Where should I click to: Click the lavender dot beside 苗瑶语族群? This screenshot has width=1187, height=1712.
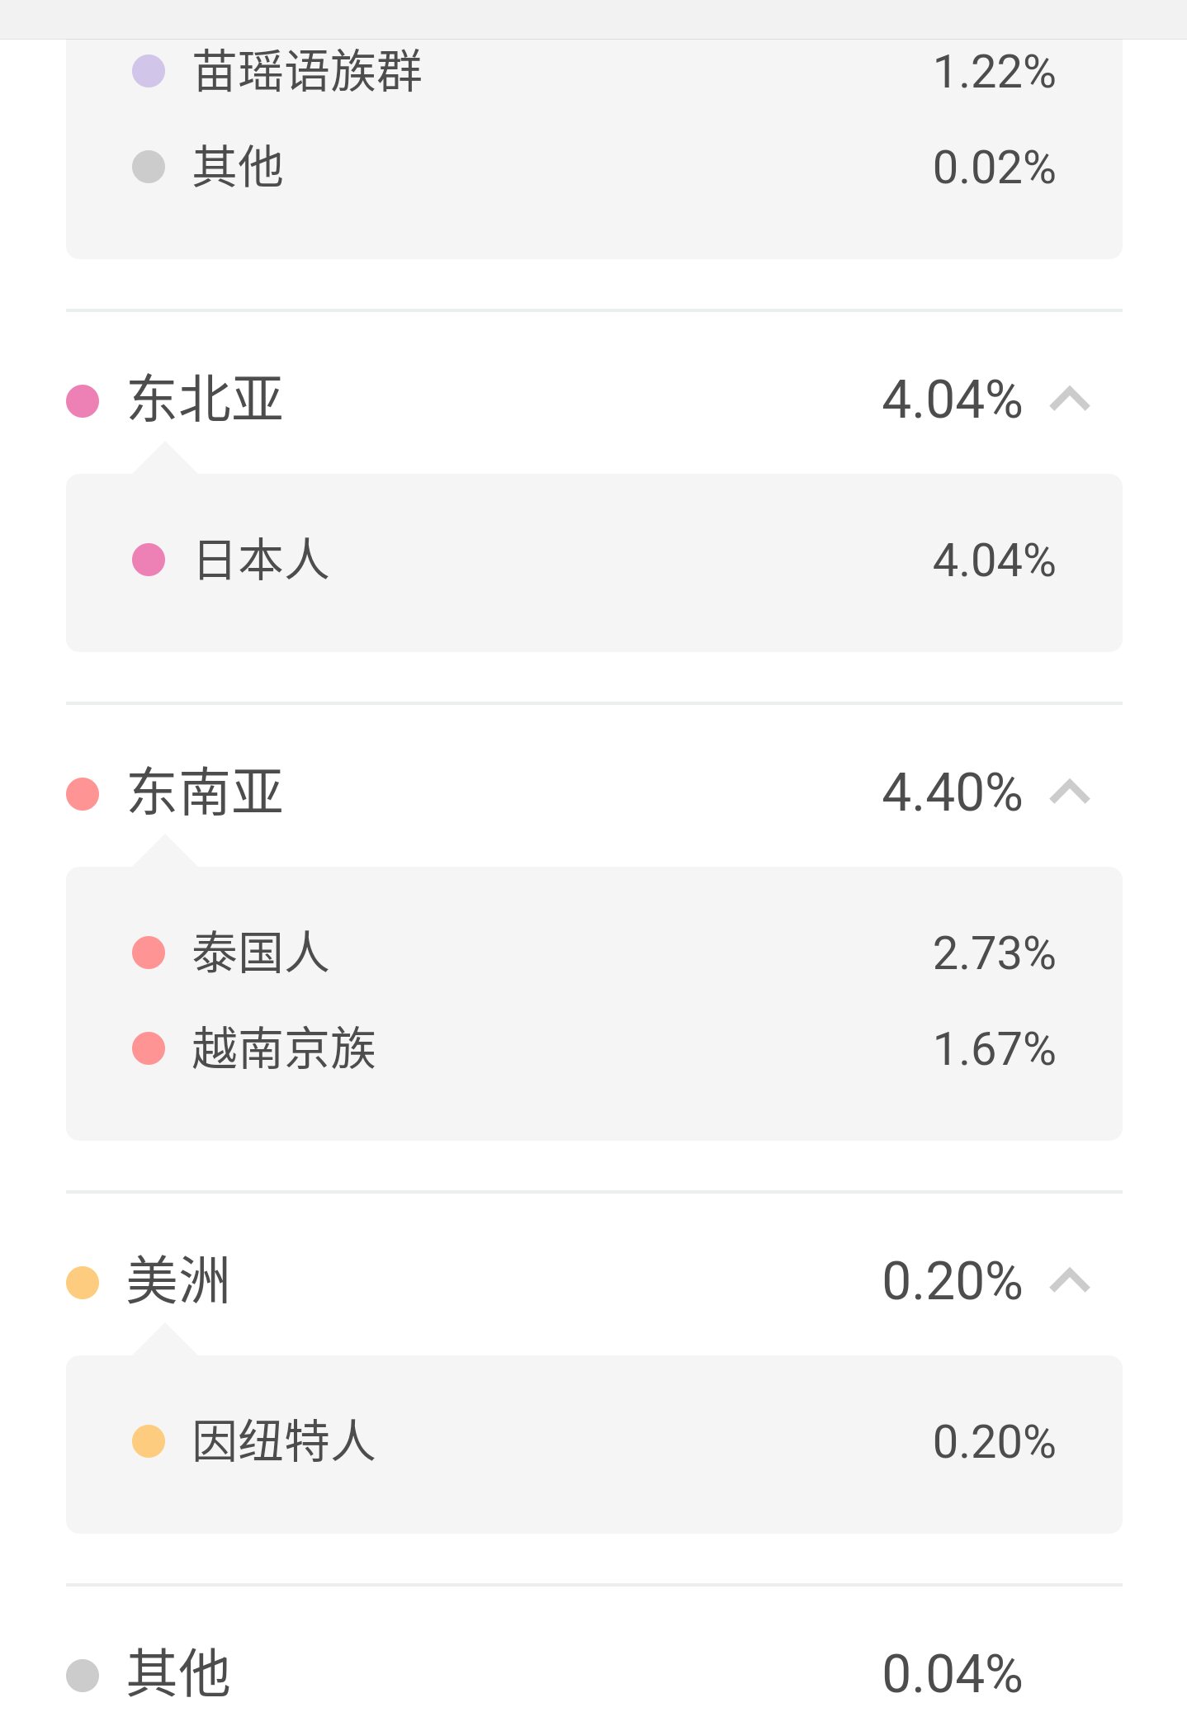(x=149, y=71)
